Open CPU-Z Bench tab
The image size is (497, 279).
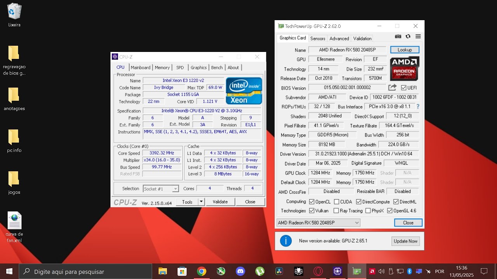[217, 67]
